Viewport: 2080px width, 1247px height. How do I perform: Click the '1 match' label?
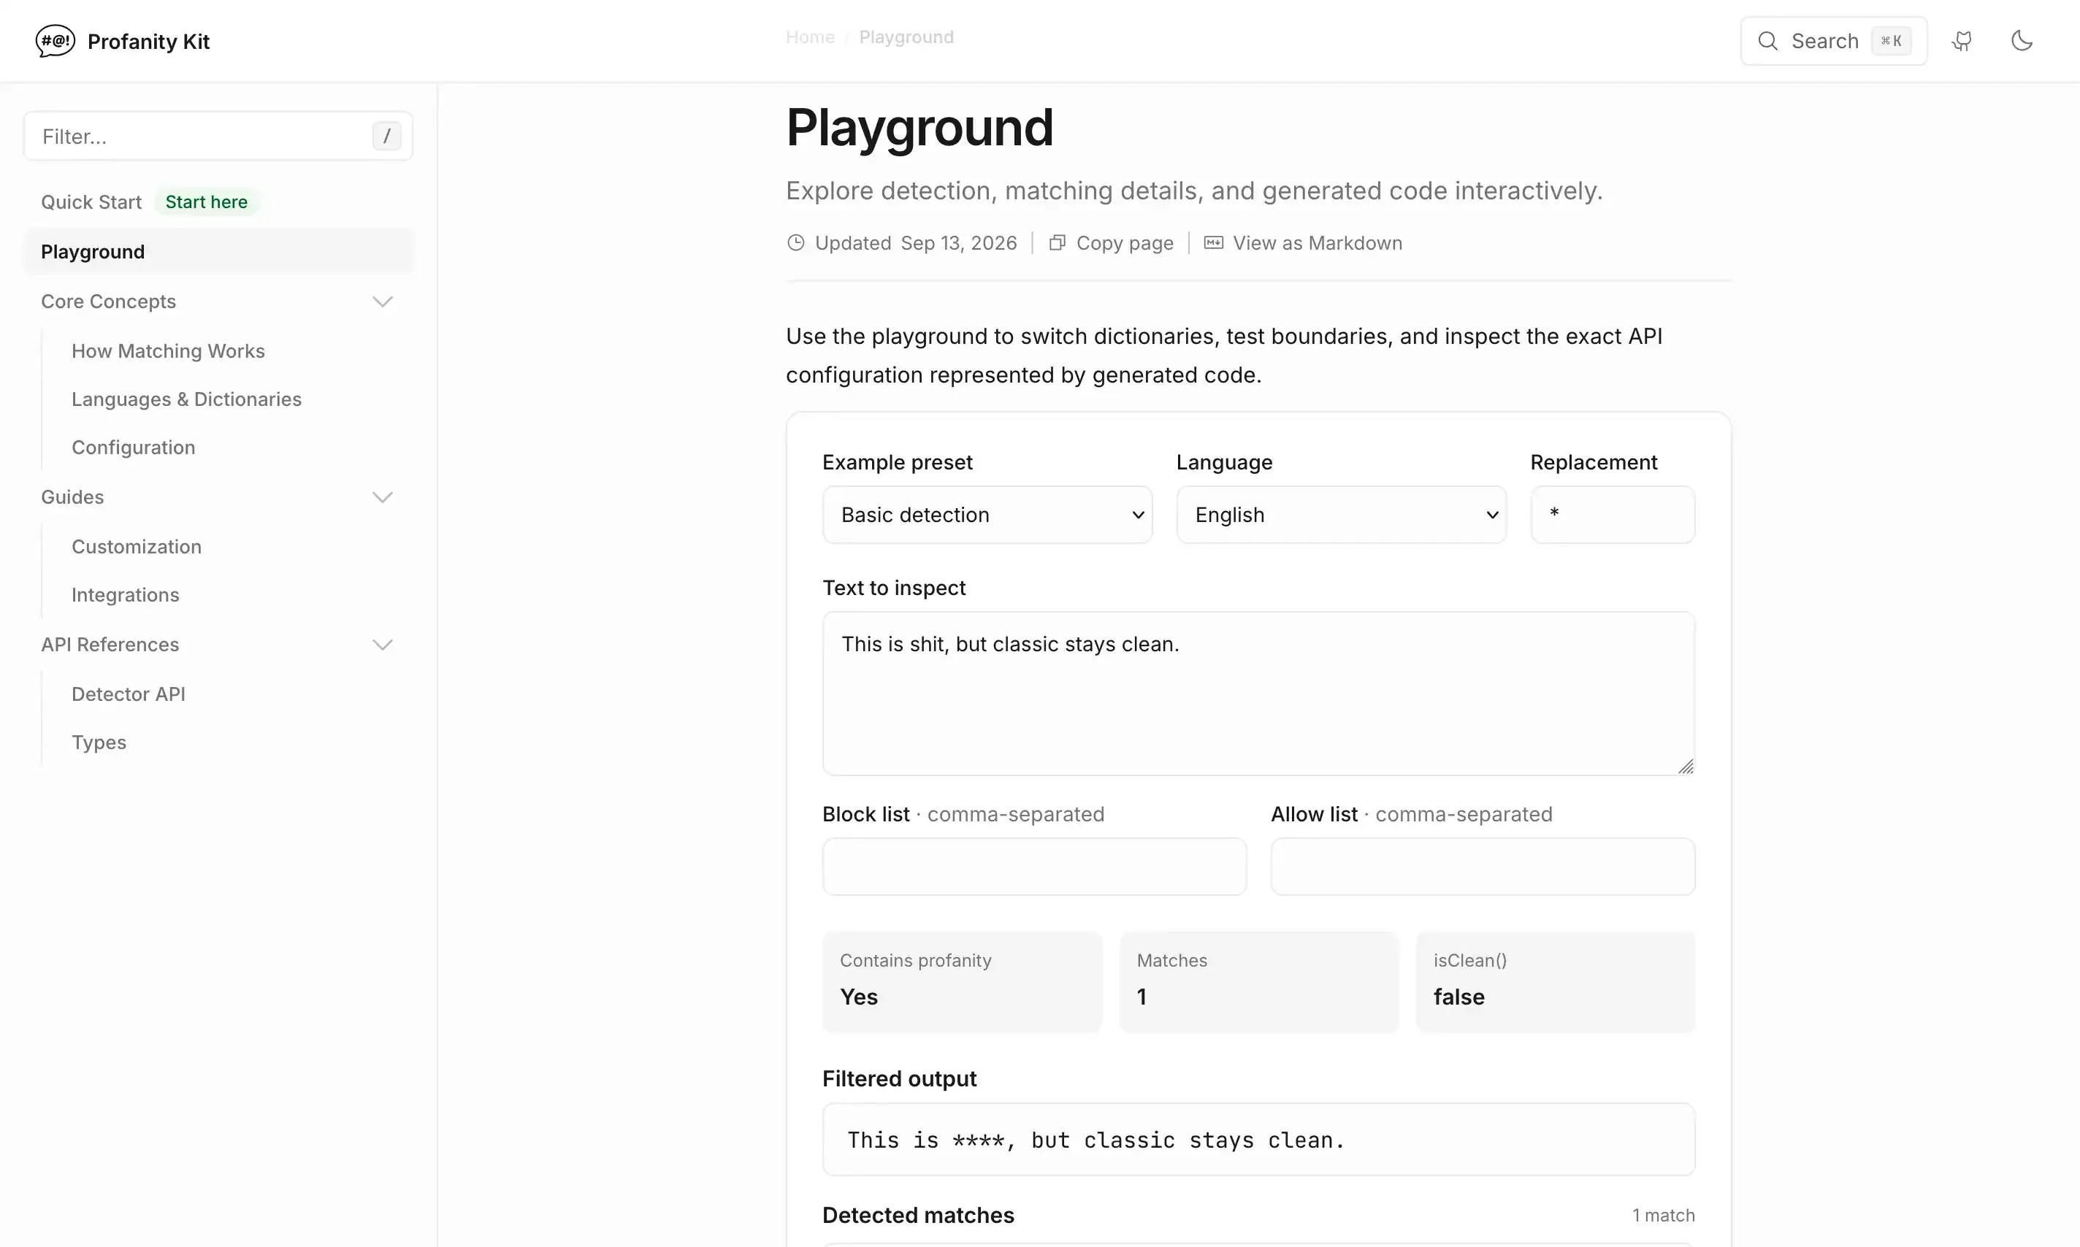click(x=1663, y=1215)
